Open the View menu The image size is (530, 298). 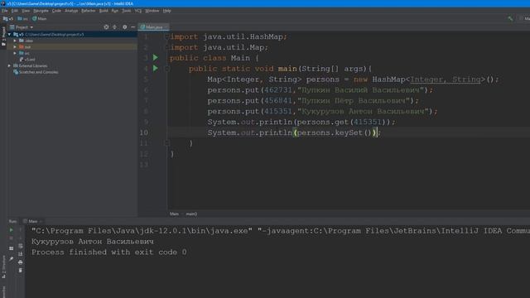[26, 11]
